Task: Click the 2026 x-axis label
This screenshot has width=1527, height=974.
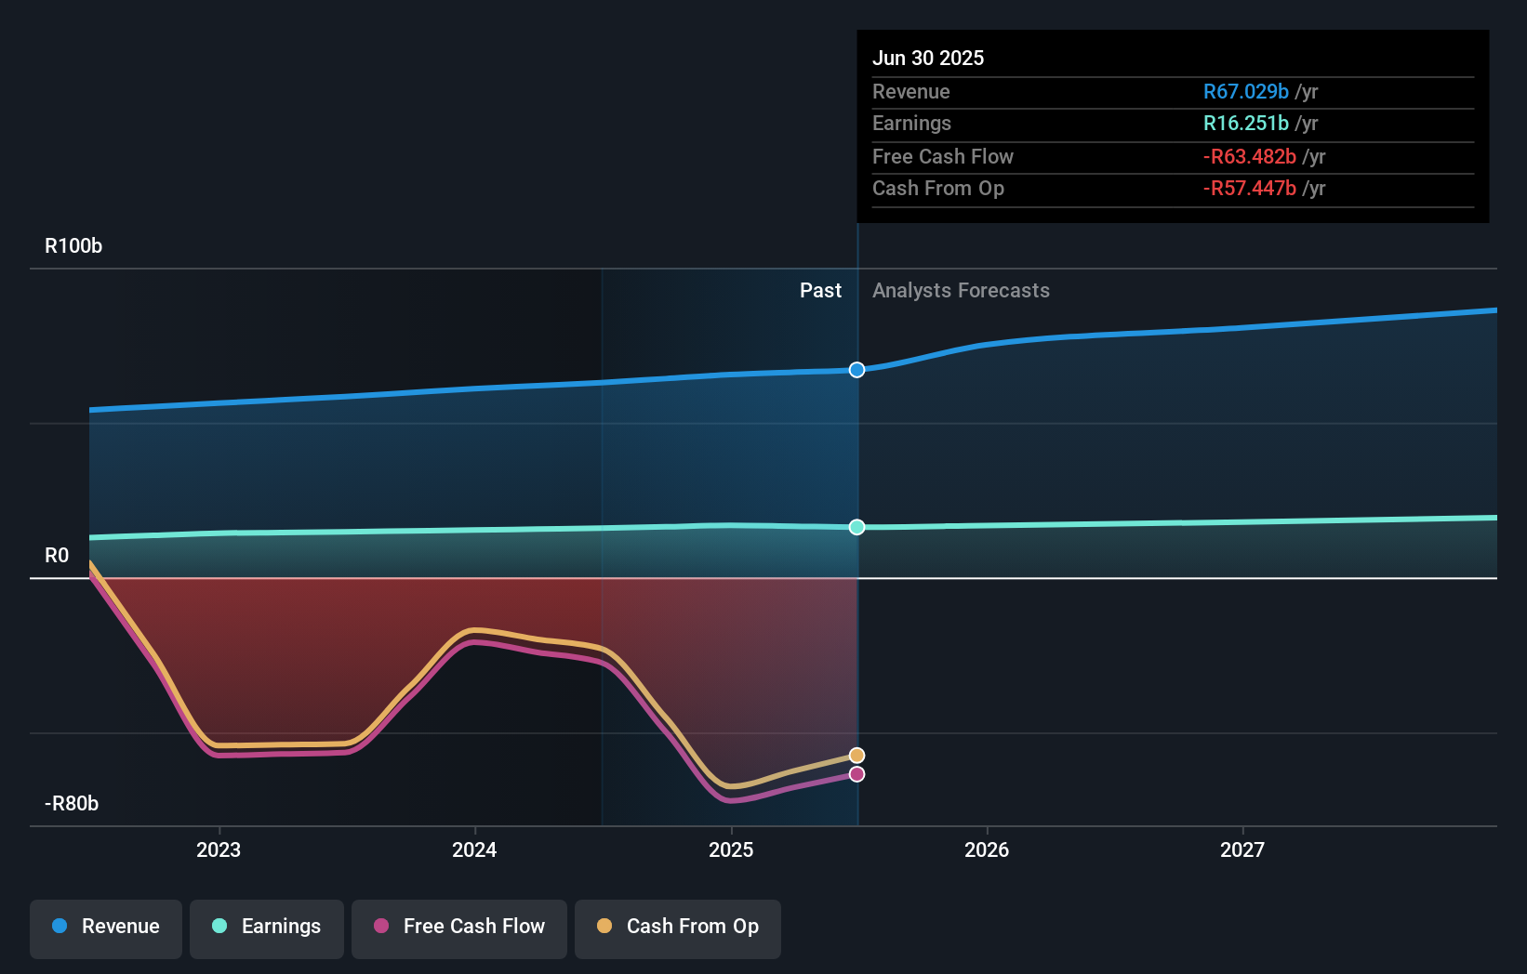Action: pyautogui.click(x=987, y=849)
